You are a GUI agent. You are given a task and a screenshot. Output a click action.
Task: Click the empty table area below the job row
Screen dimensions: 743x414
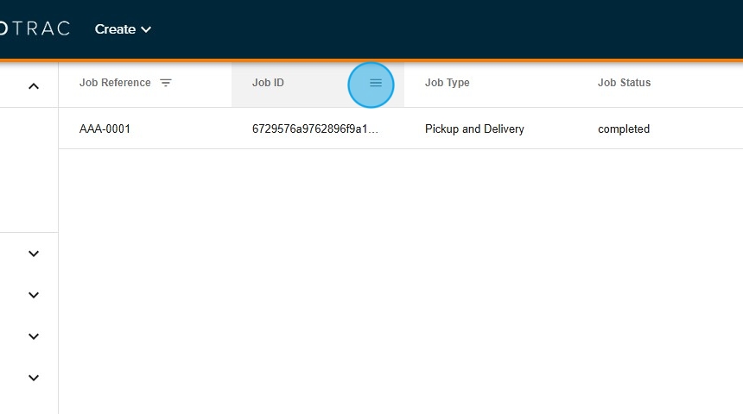[x=397, y=276]
